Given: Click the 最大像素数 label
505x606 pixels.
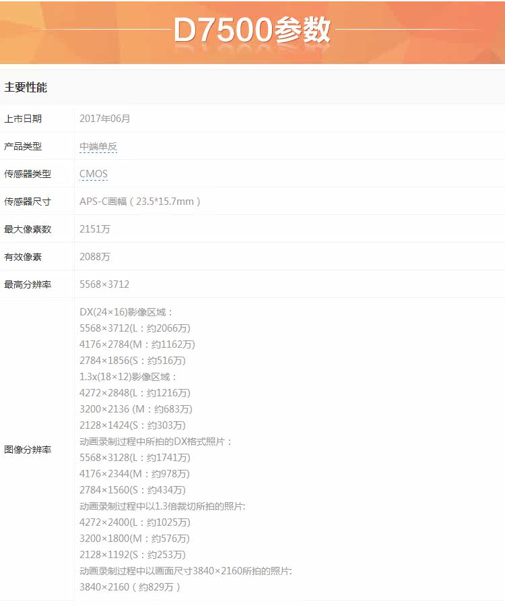Looking at the screenshot, I should click(28, 229).
